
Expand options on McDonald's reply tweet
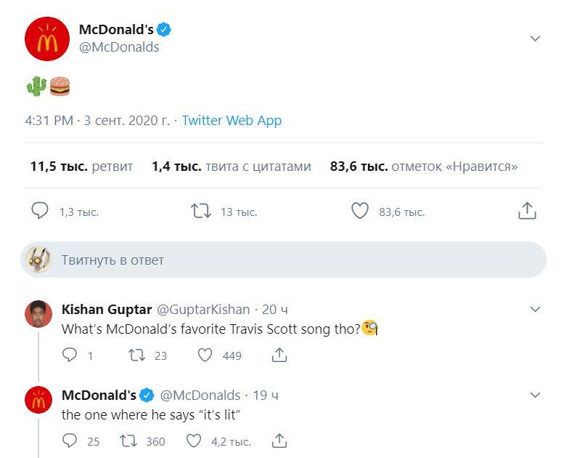coord(535,395)
